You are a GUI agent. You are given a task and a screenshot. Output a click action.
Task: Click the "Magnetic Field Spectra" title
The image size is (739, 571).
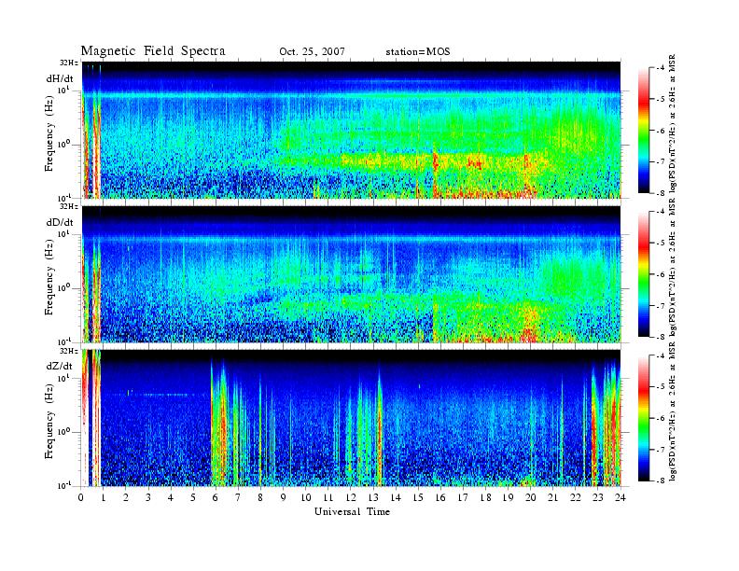pos(153,51)
